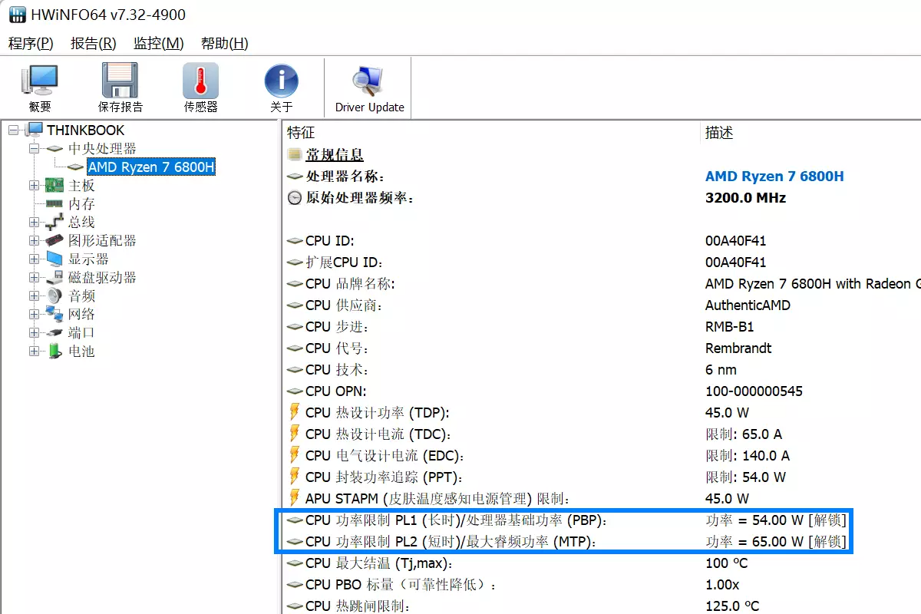Click the 显示器 monitor icon in tree
Image resolution: width=921 pixels, height=614 pixels.
[54, 259]
